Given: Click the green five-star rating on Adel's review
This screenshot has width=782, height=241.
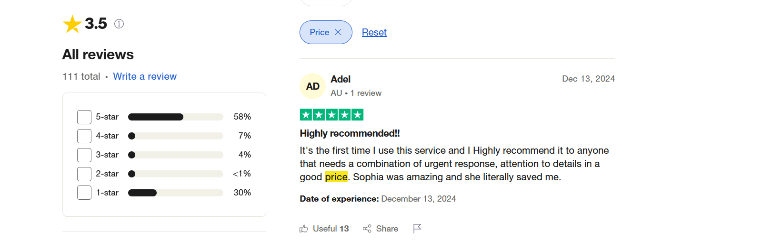Looking at the screenshot, I should tap(331, 115).
